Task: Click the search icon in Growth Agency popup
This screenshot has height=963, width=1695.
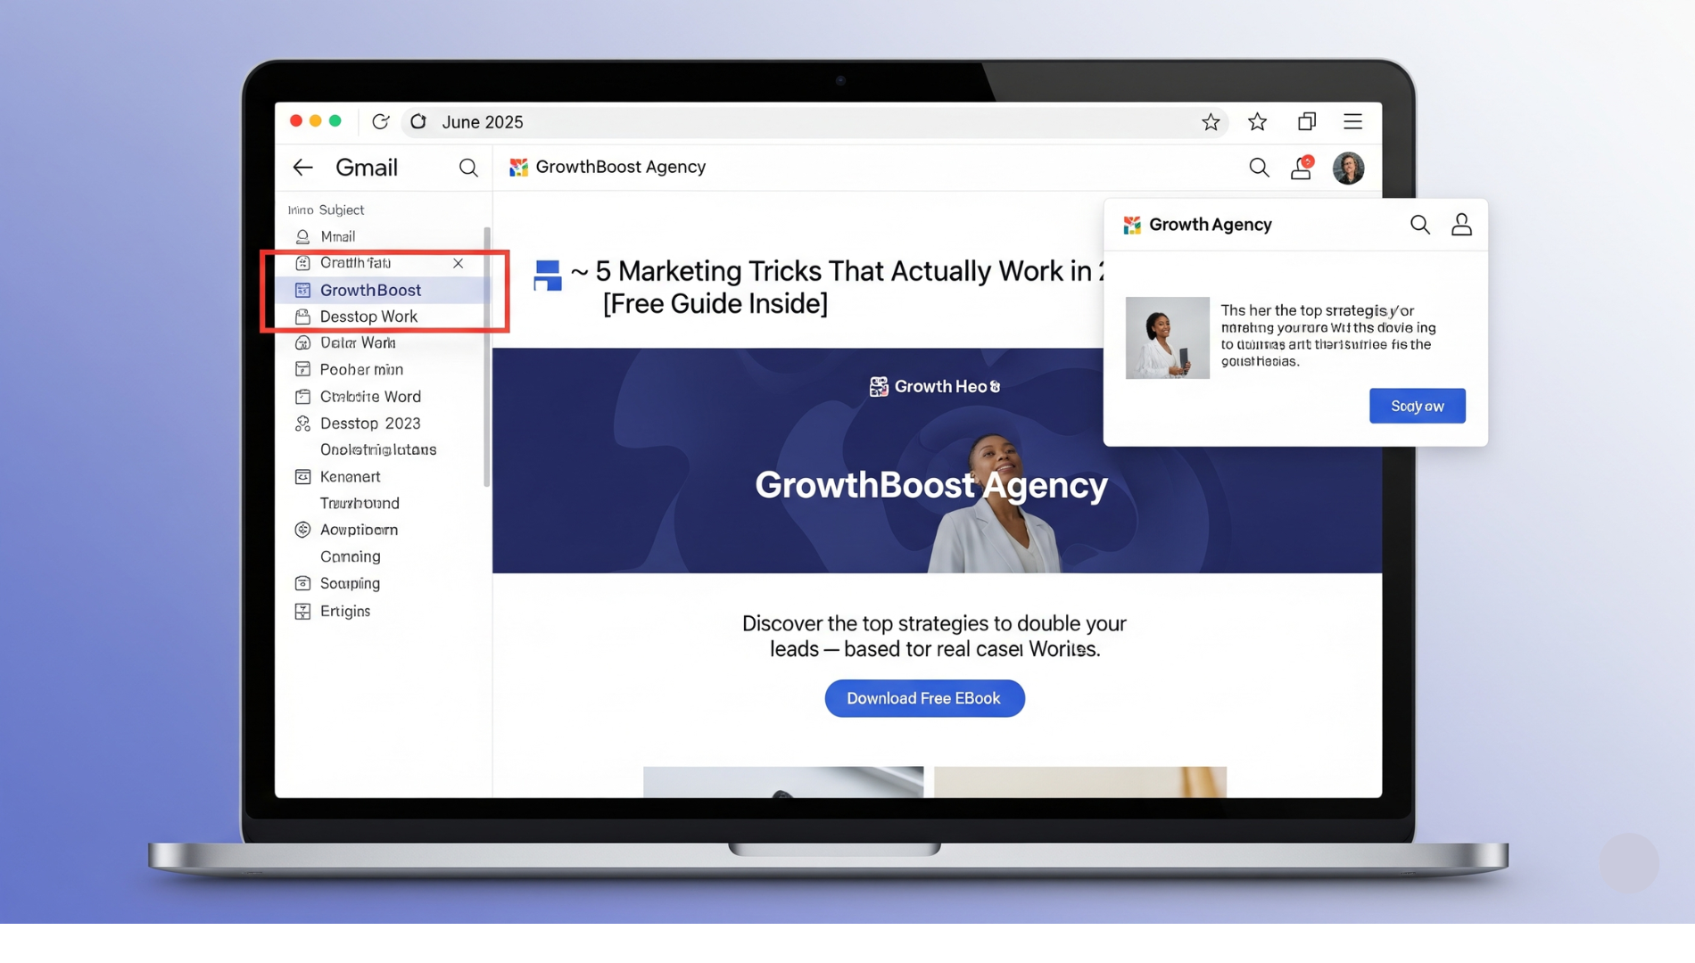Action: (1419, 225)
